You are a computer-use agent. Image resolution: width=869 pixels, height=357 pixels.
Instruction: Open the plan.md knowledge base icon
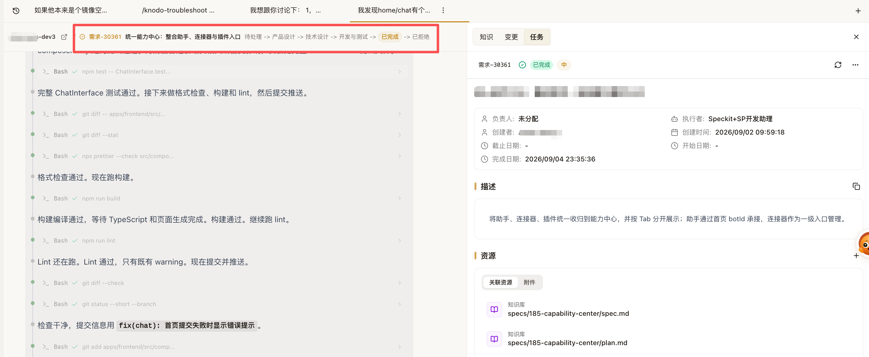(x=494, y=338)
